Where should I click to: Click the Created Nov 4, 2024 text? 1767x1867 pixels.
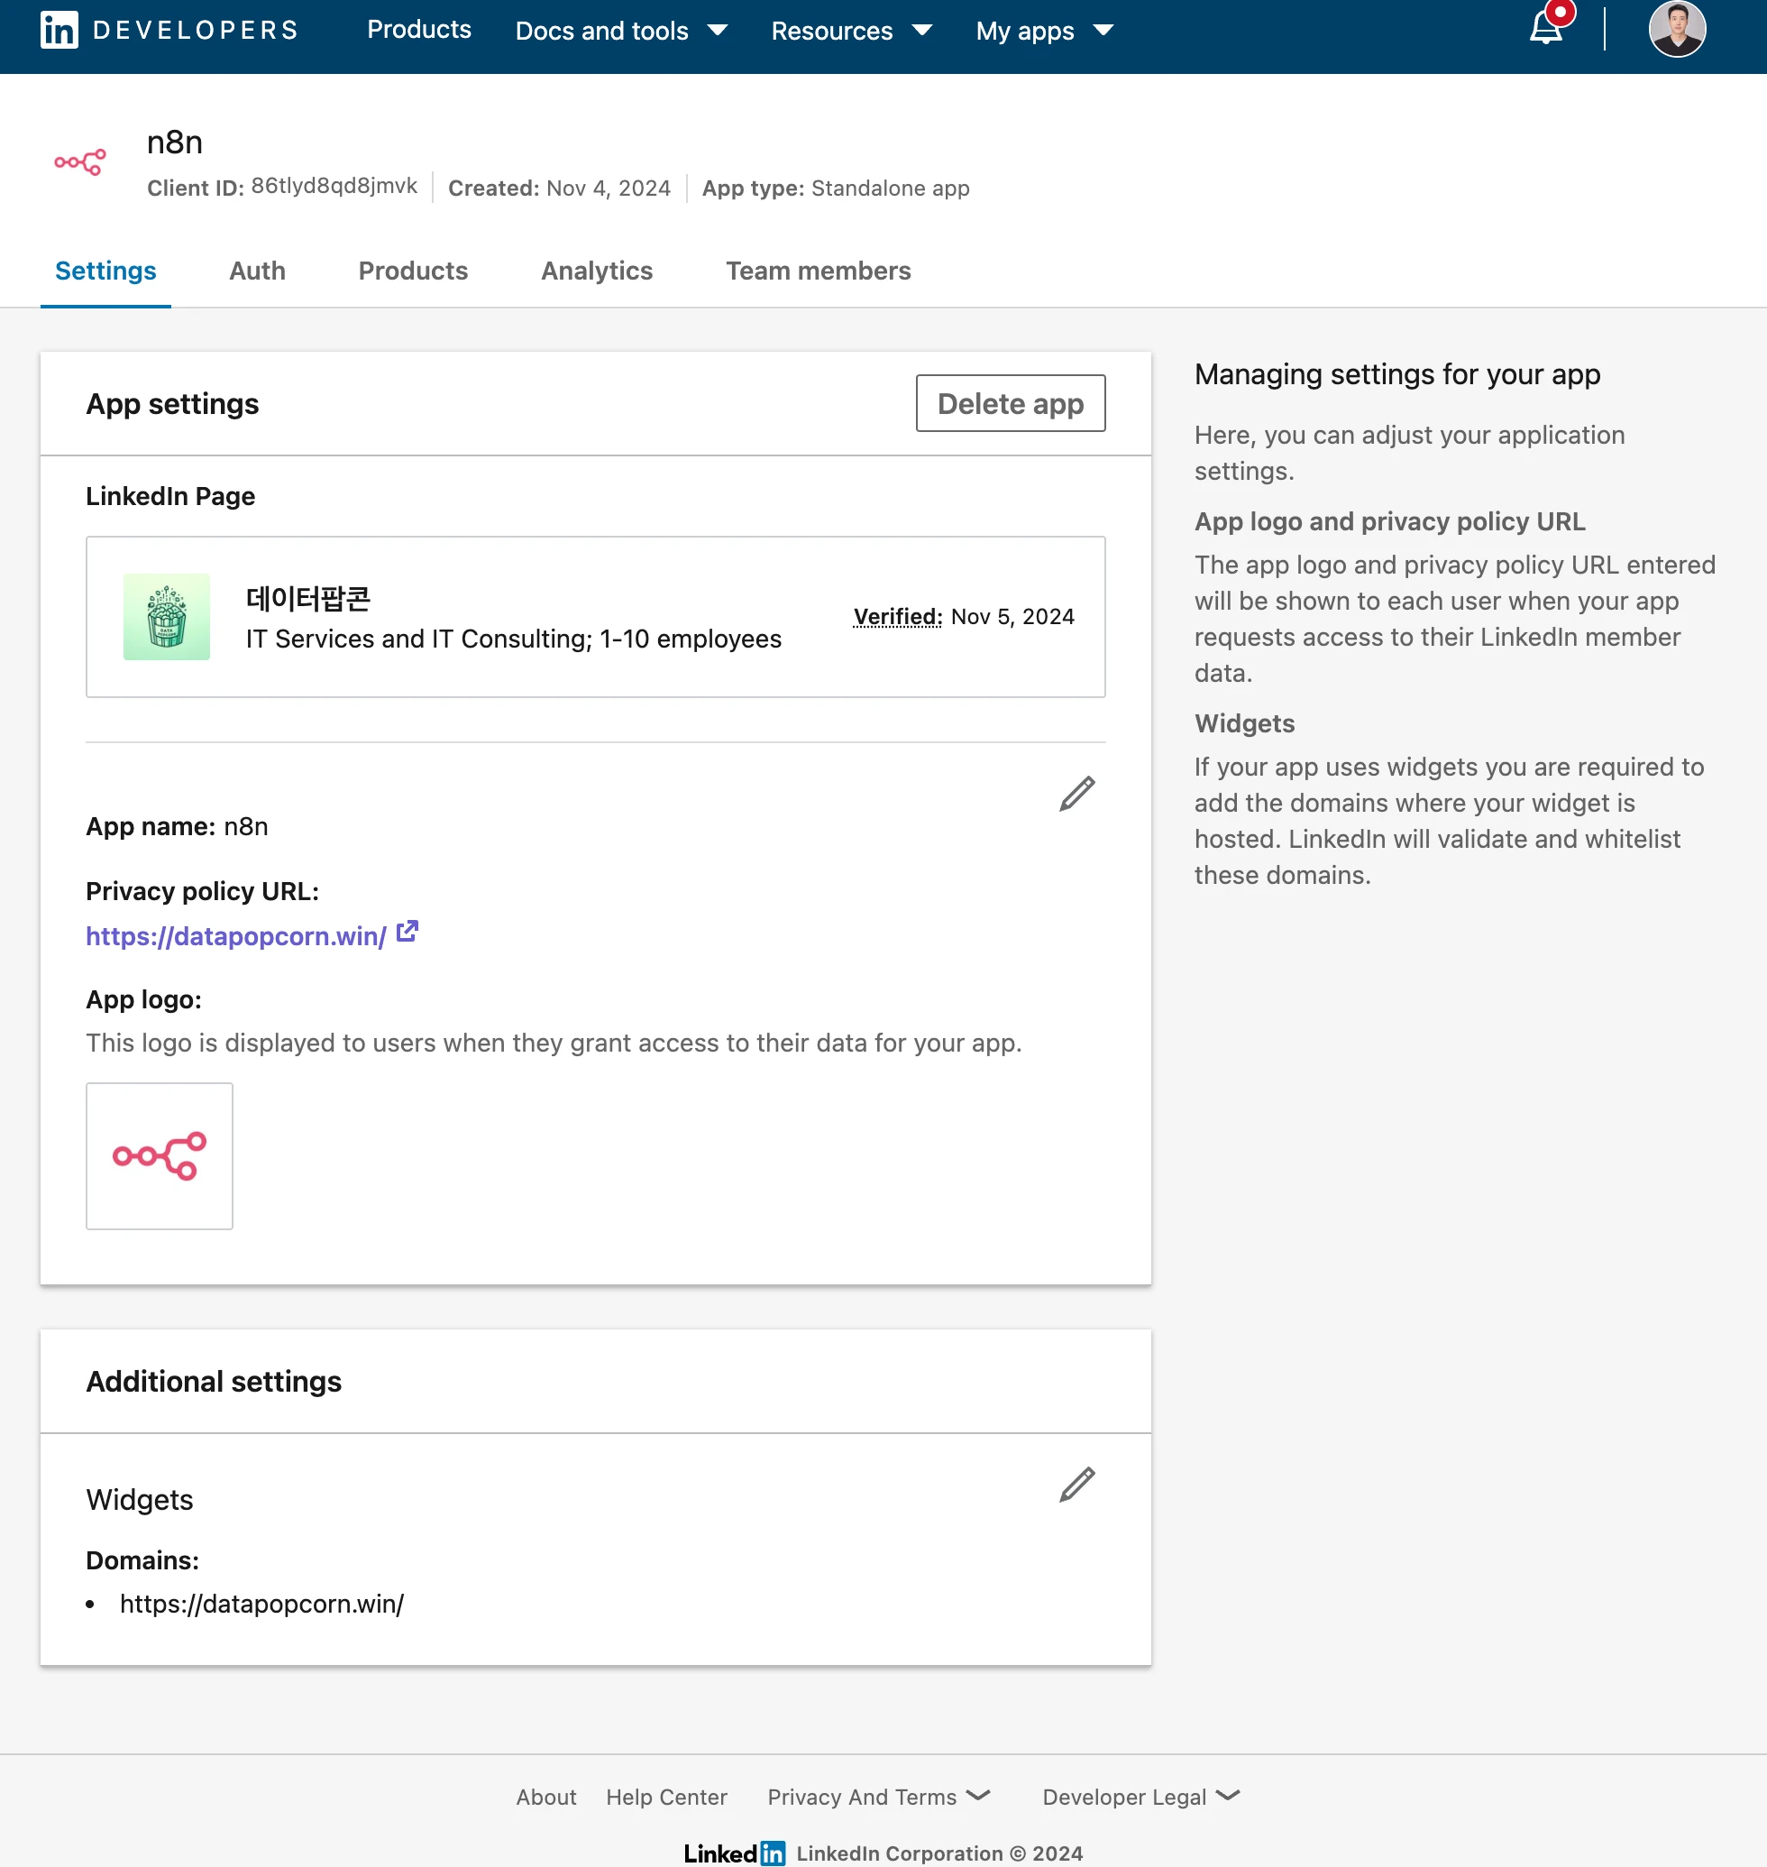559,188
